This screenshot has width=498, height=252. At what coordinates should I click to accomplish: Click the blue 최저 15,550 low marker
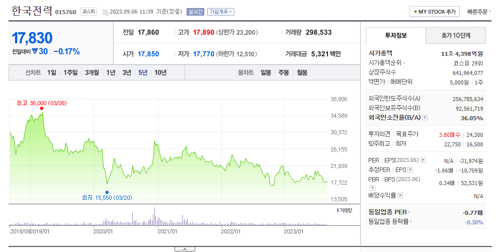click(107, 192)
